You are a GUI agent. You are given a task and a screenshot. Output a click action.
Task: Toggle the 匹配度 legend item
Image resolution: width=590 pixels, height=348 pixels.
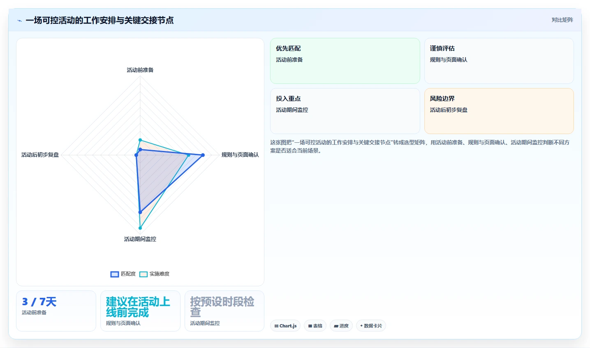(x=123, y=274)
